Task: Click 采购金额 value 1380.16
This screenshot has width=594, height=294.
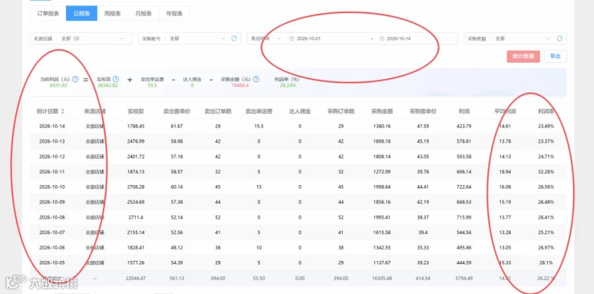Action: [382, 126]
